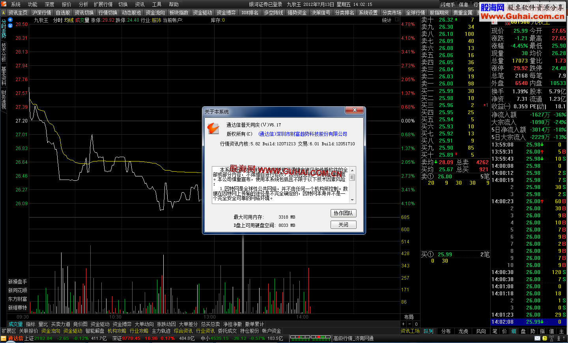Click 贵重金属 in the toolbar

(x=463, y=13)
